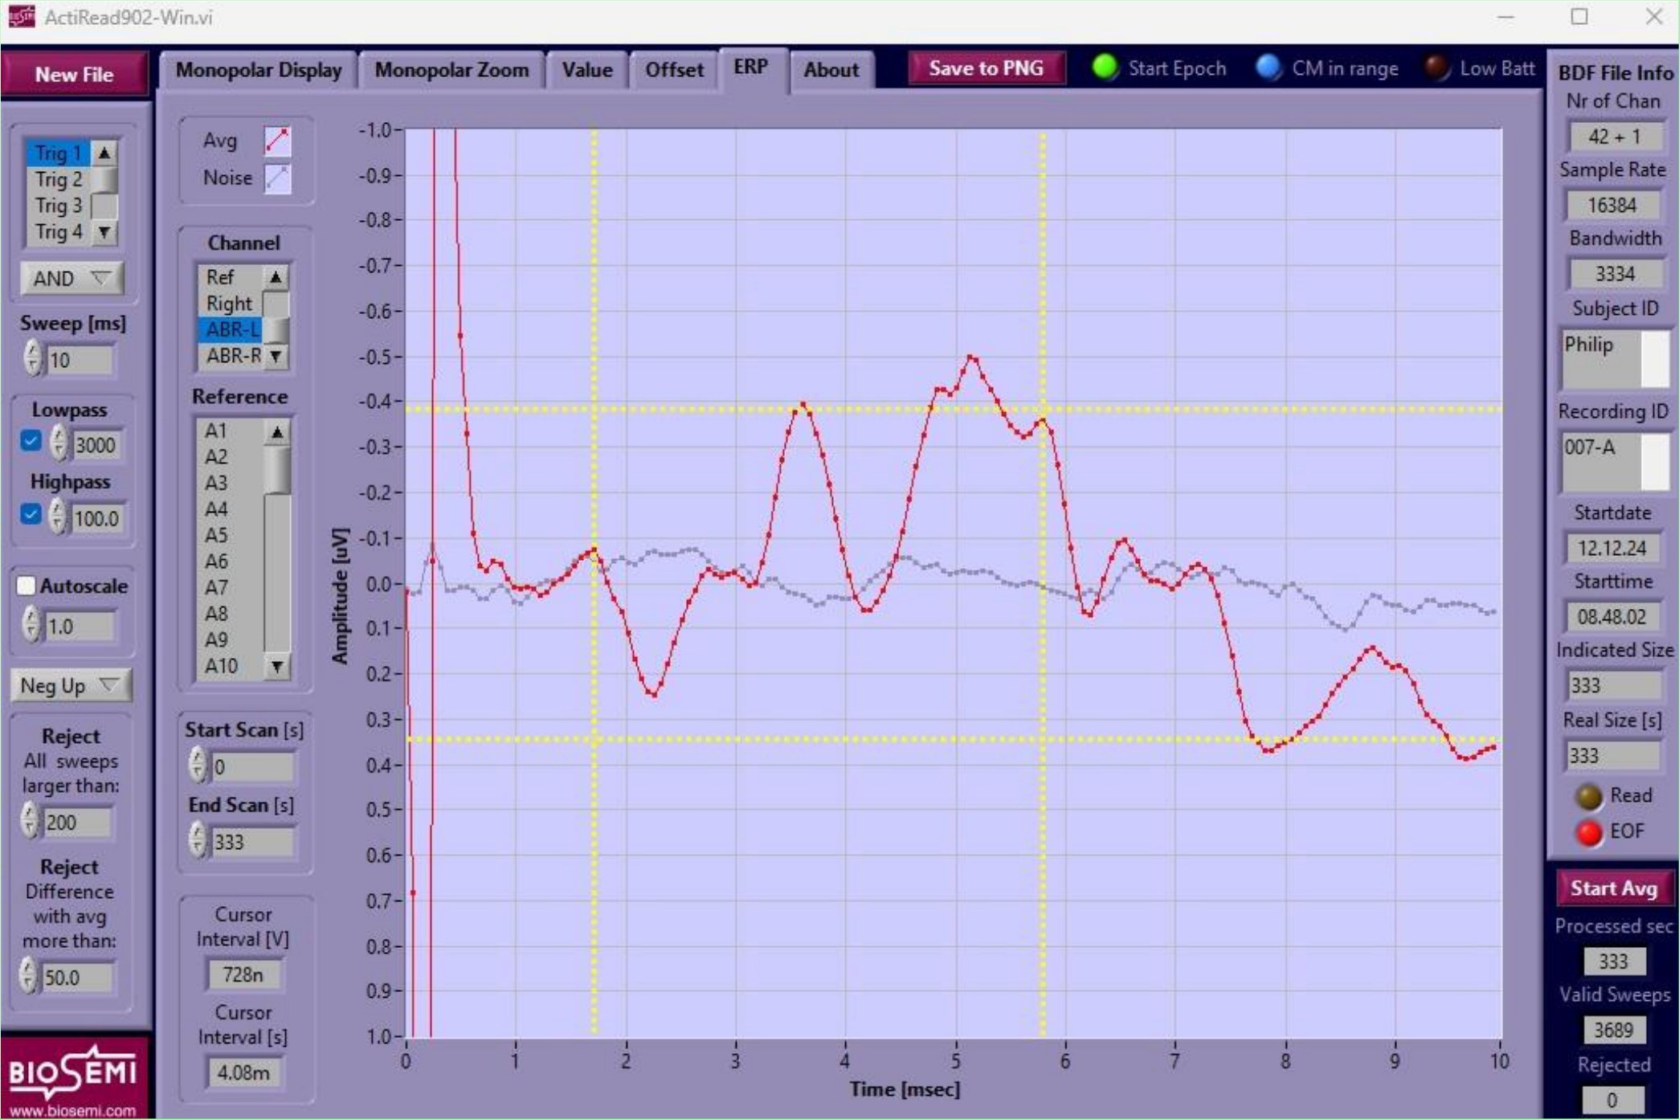Click Reference list up arrow
Screen dimensions: 1679x1119
tap(277, 432)
